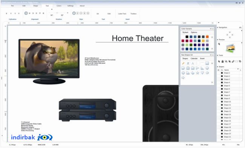The height and width of the screenshot is (148, 245).
Task: Click the link chain icon in Tools
Action: point(233,61)
